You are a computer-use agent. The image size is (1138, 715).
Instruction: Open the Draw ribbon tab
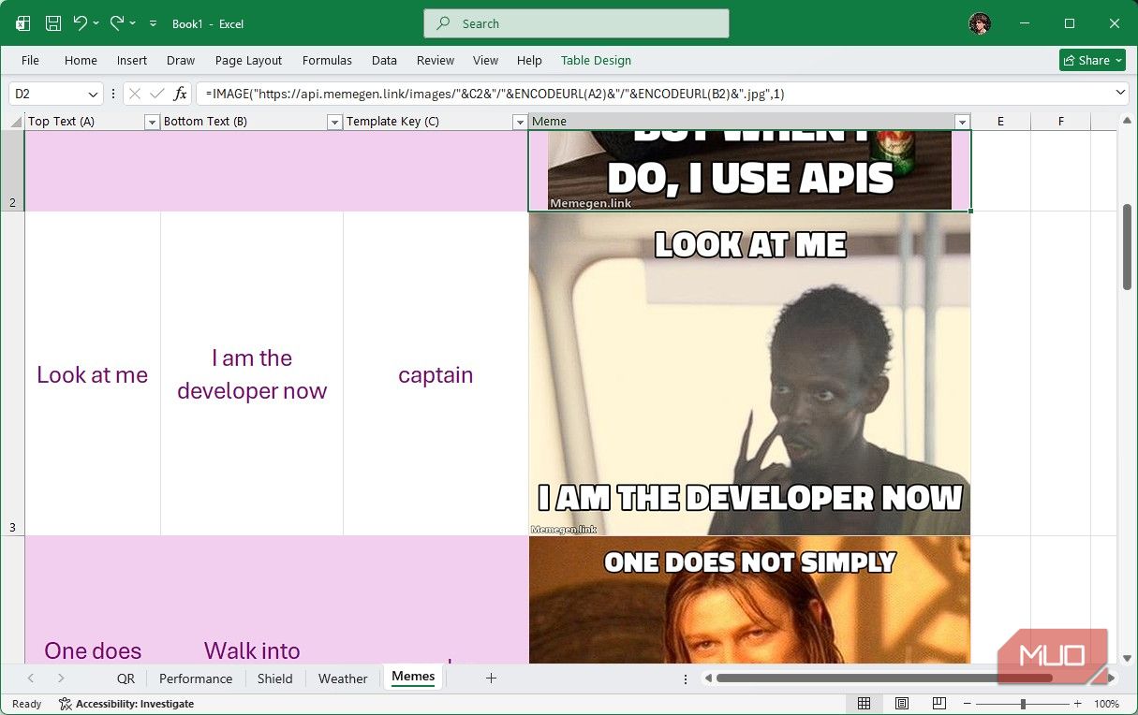pos(181,60)
